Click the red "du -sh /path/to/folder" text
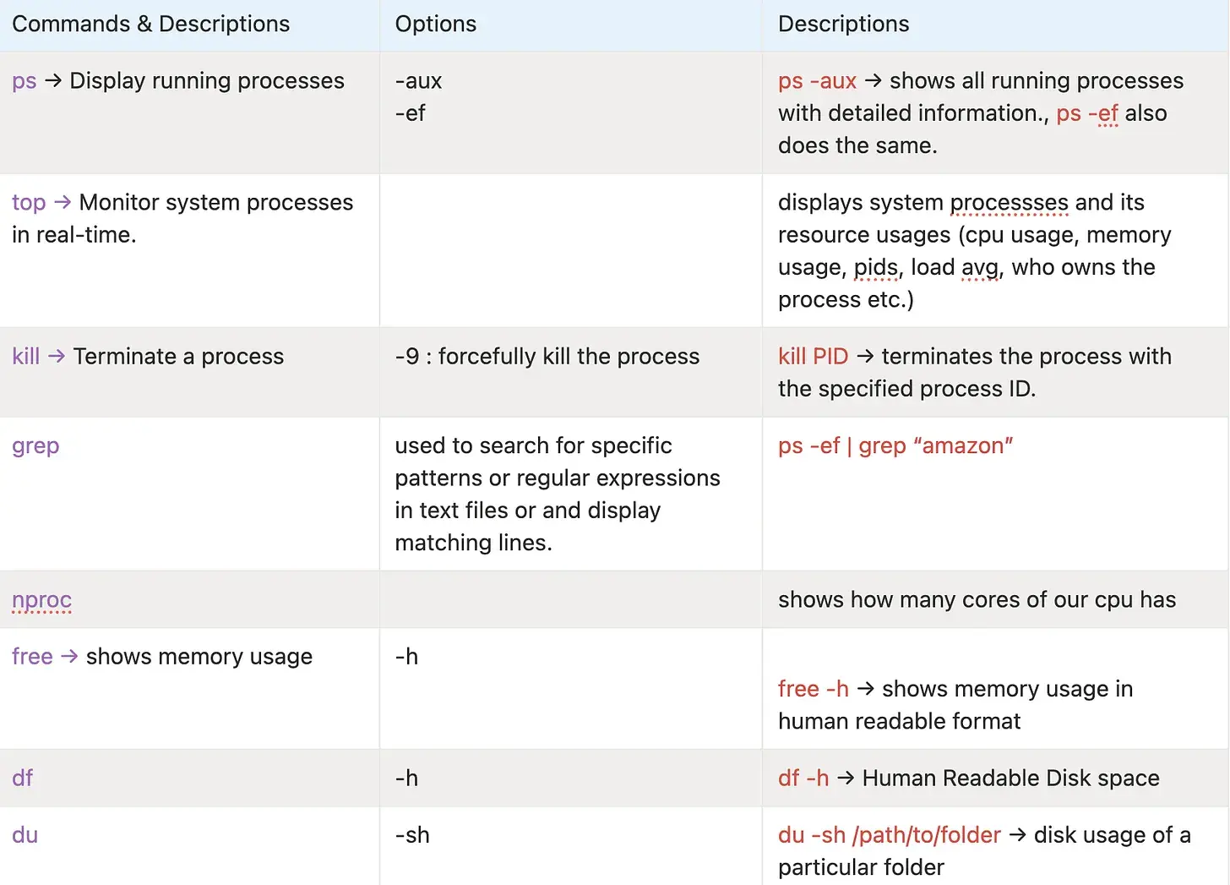1230x885 pixels. coord(889,835)
